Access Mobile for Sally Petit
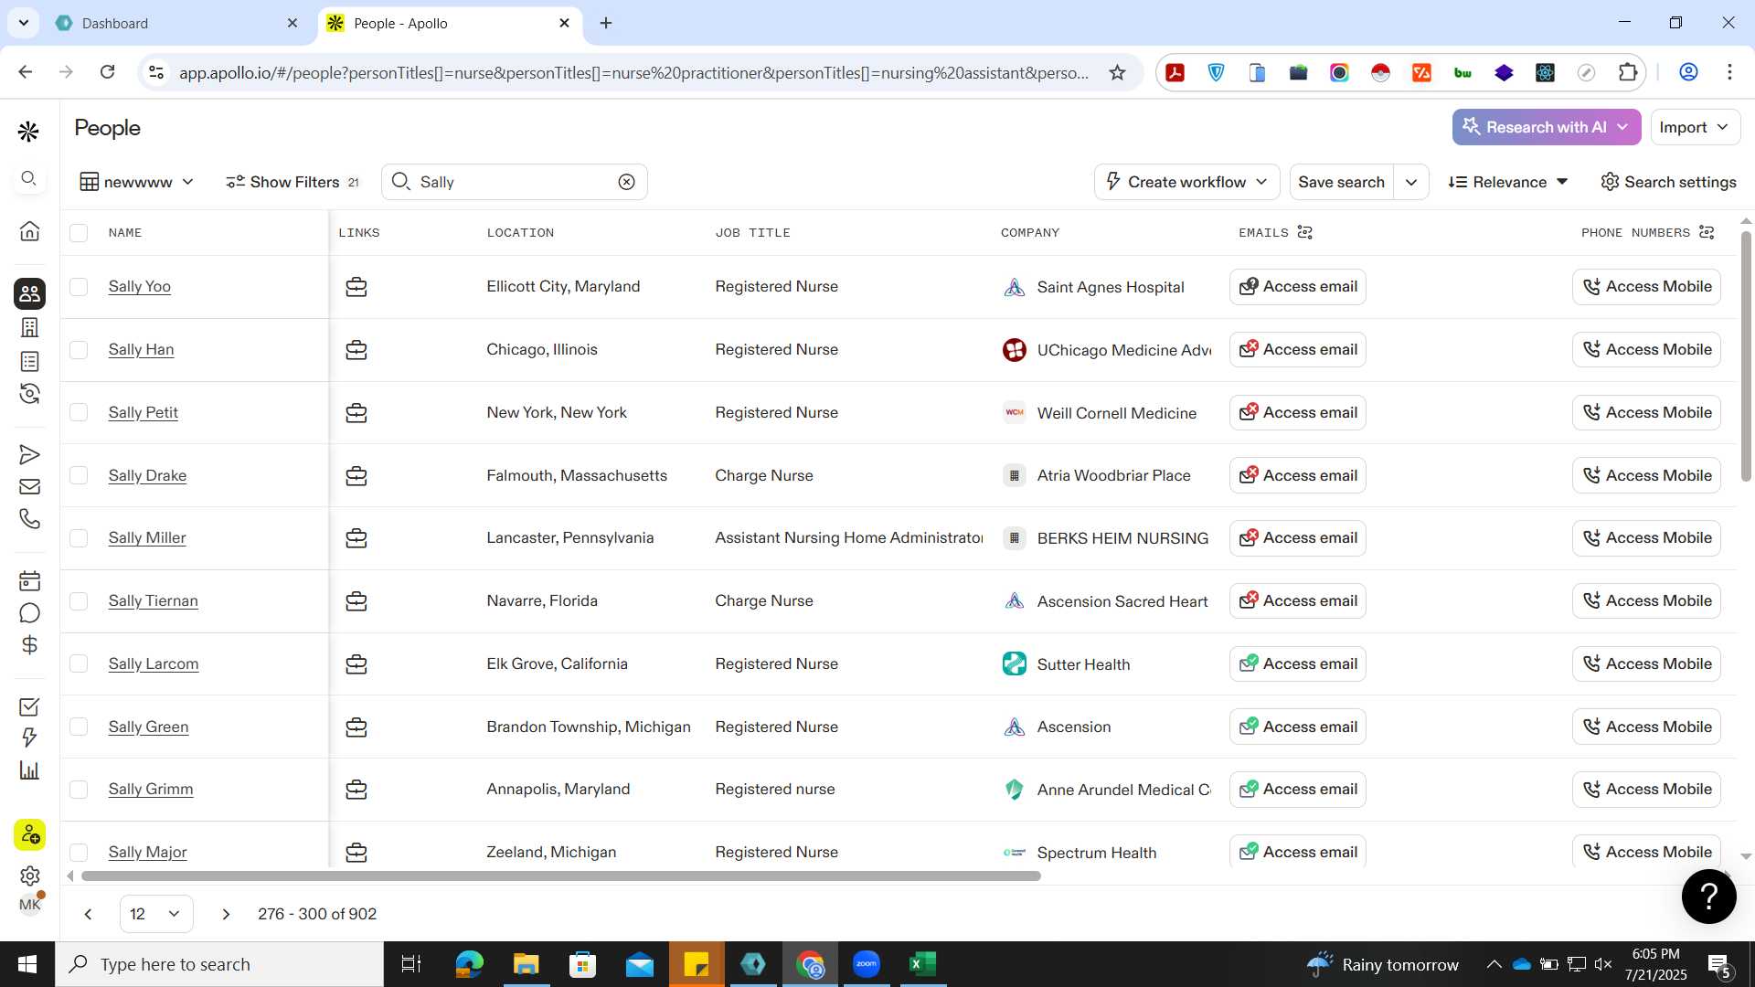The image size is (1755, 987). coord(1646,413)
